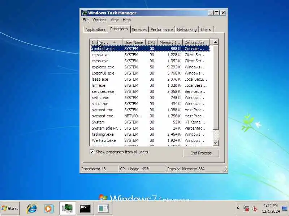Select the services.exe process
289x216 pixels.
(x=150, y=91)
